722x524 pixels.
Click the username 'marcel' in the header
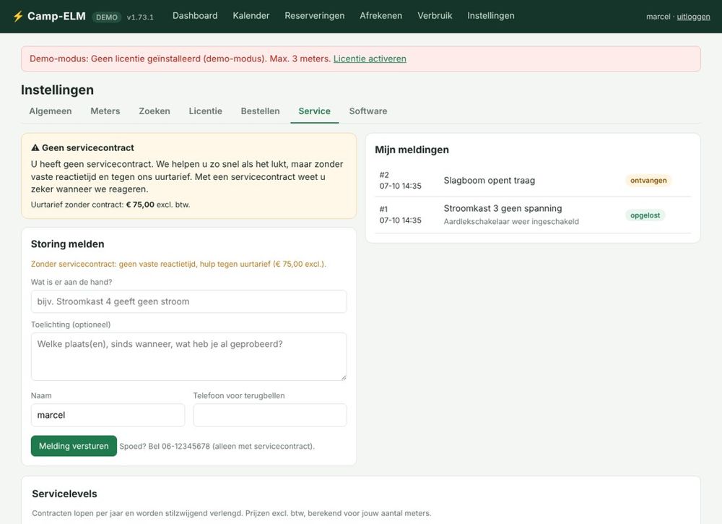tap(658, 17)
